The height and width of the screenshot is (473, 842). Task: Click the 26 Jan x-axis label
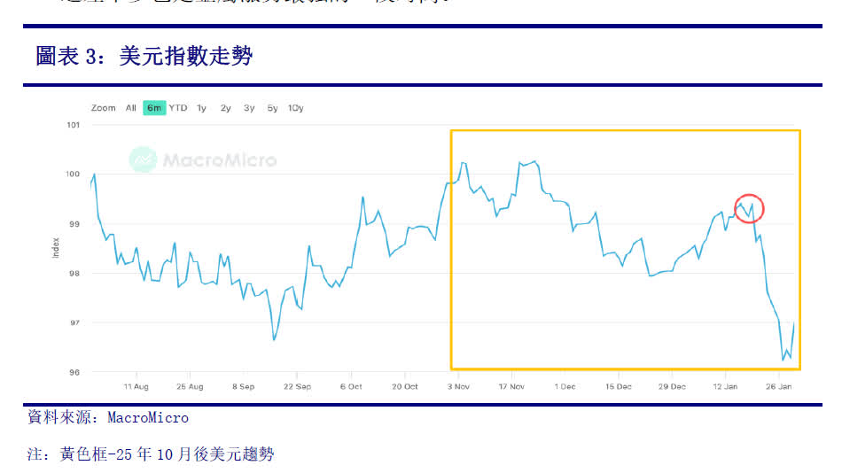[x=780, y=386]
